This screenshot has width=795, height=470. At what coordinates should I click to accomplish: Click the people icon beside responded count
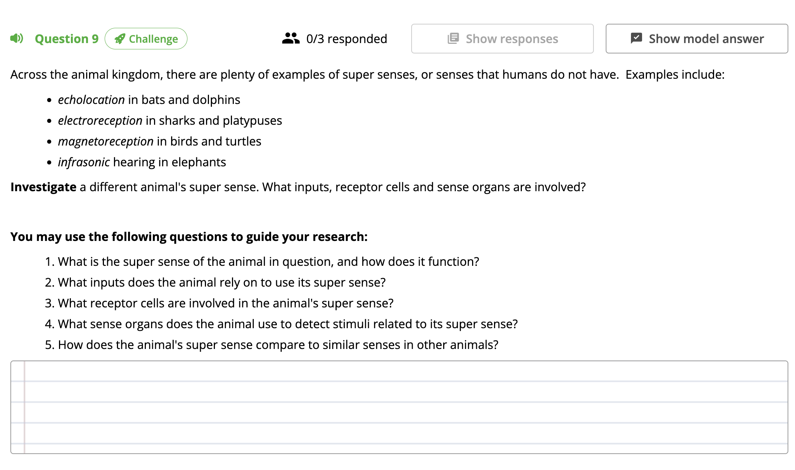tap(291, 38)
